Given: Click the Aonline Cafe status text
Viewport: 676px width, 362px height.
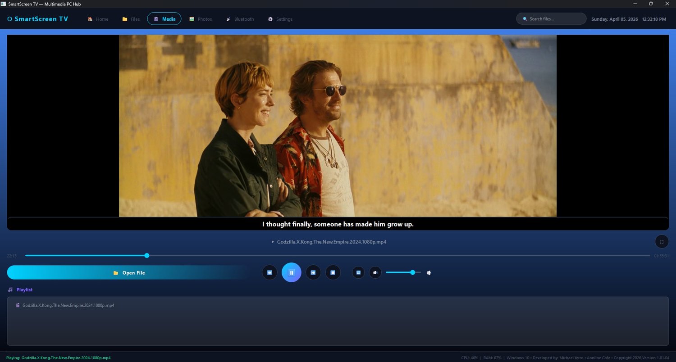Looking at the screenshot, I should point(599,358).
